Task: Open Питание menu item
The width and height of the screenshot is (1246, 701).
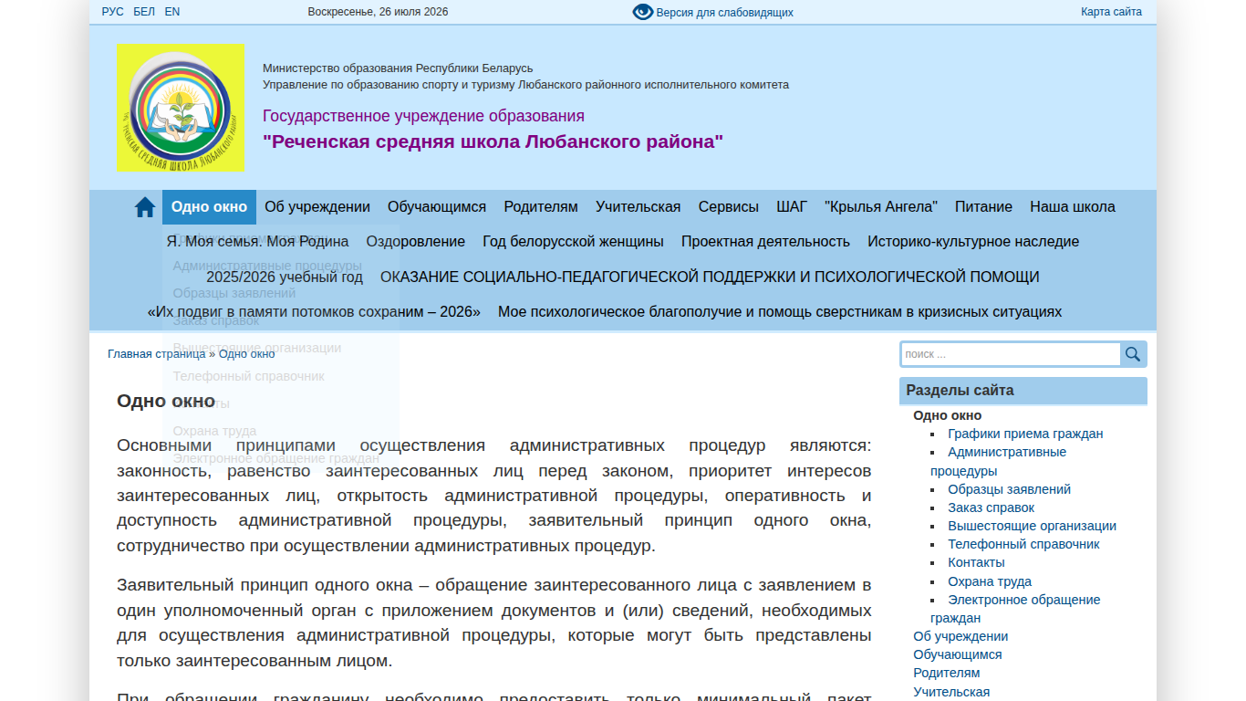Action: tap(983, 207)
